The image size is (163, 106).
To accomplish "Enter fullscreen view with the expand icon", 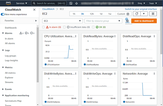I will click(153, 14).
